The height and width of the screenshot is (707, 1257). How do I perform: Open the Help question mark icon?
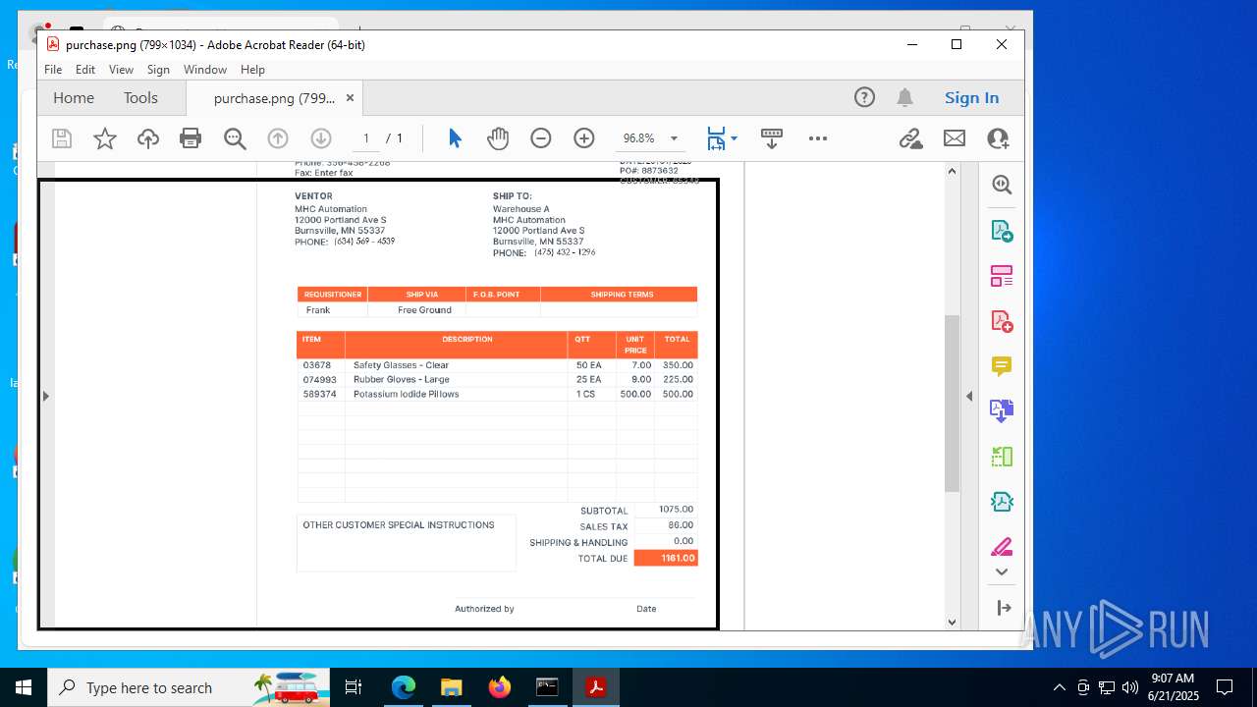tap(864, 97)
